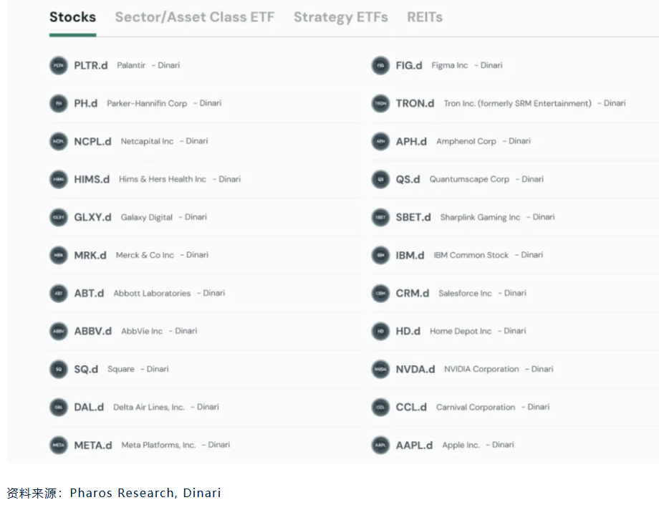Click the PLTR.d round ticker icon
The image size is (659, 505).
(59, 66)
